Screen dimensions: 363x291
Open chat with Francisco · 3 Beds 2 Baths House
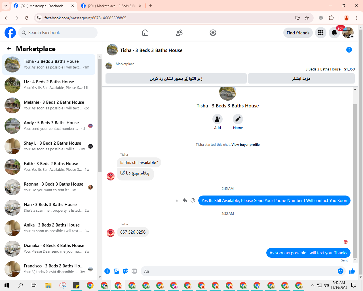49,269
